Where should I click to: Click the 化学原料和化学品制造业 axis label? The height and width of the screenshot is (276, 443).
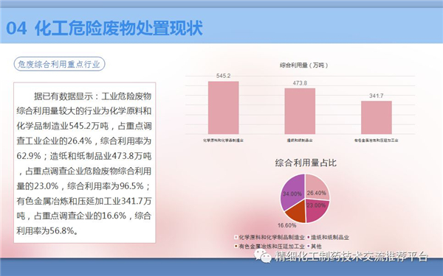(223, 141)
